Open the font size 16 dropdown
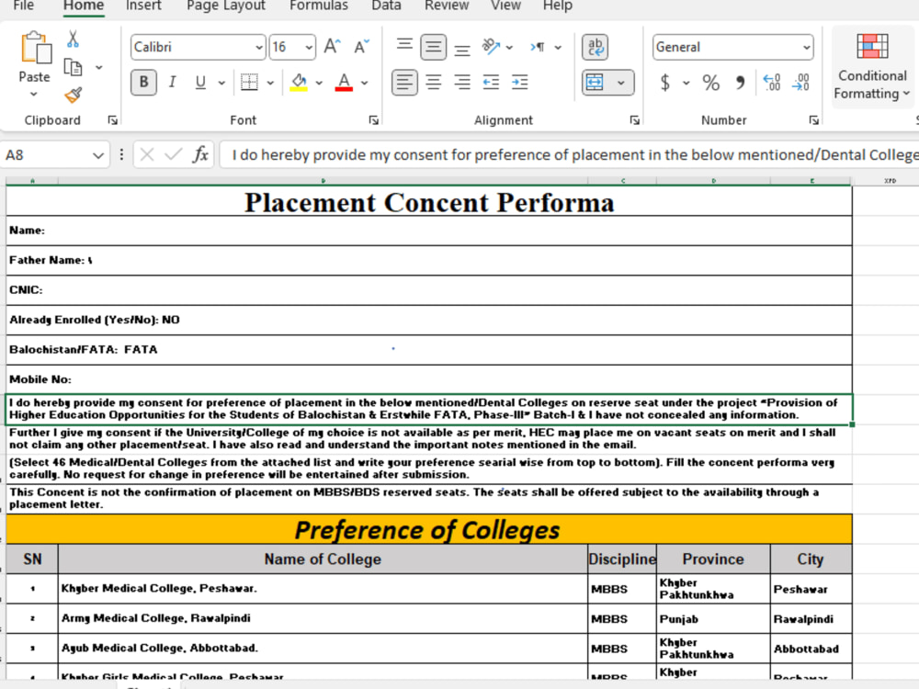 coord(308,48)
